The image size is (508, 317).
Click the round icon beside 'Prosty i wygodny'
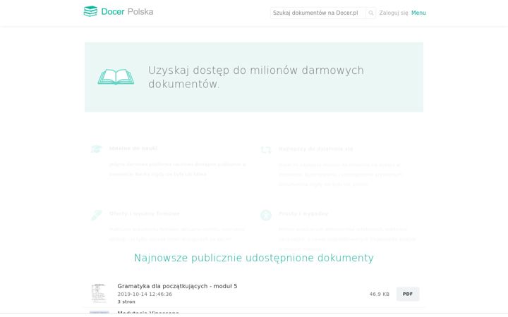[x=266, y=215]
